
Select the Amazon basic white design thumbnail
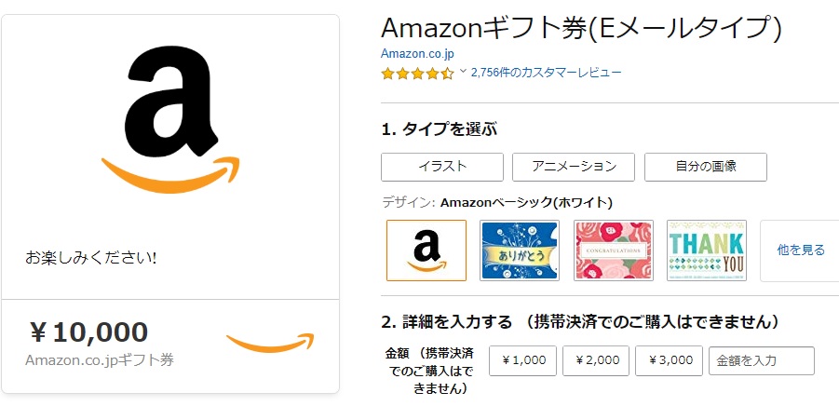pyautogui.click(x=426, y=250)
